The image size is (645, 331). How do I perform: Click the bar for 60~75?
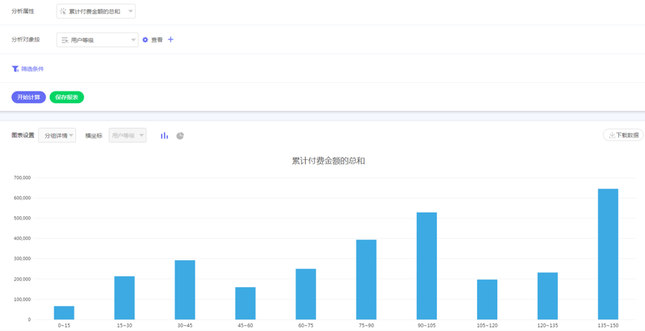[306, 294]
